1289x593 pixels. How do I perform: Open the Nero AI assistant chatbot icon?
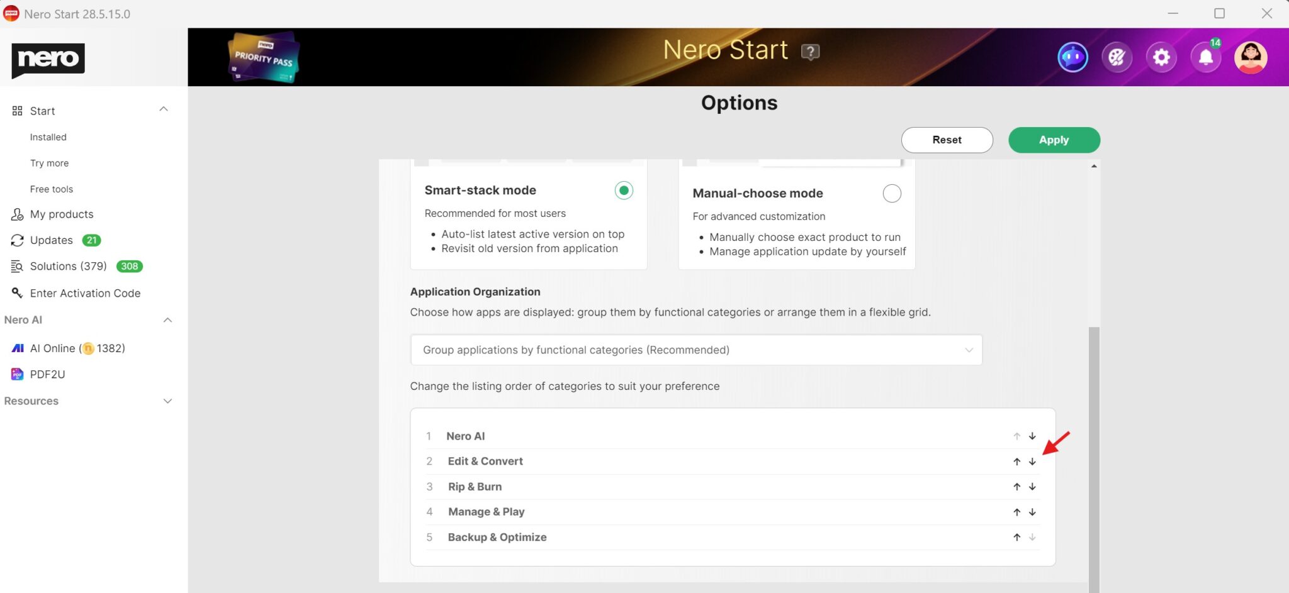pyautogui.click(x=1072, y=57)
